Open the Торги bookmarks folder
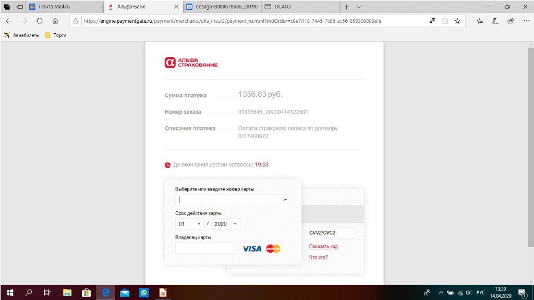Image resolution: width=534 pixels, height=300 pixels. tap(55, 35)
